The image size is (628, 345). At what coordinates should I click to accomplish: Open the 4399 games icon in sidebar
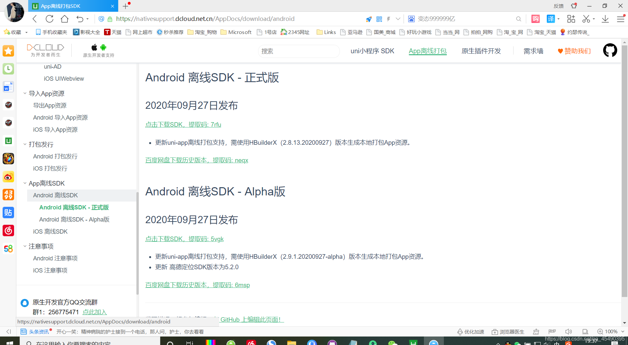pos(9,195)
